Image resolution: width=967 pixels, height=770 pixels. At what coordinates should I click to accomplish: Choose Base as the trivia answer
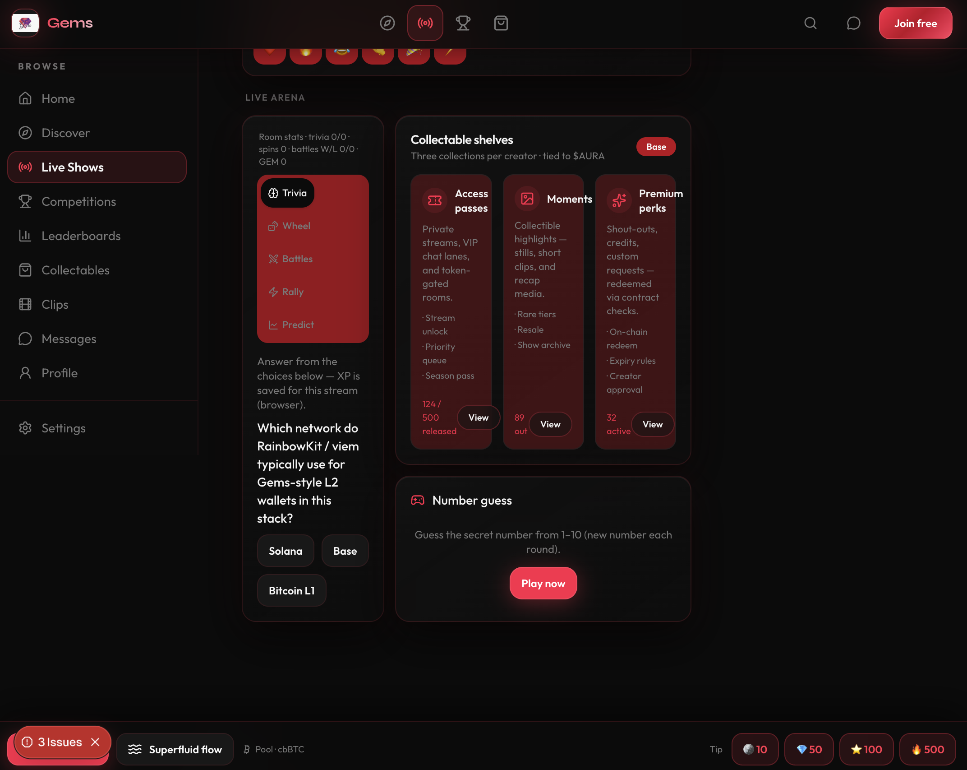(345, 551)
